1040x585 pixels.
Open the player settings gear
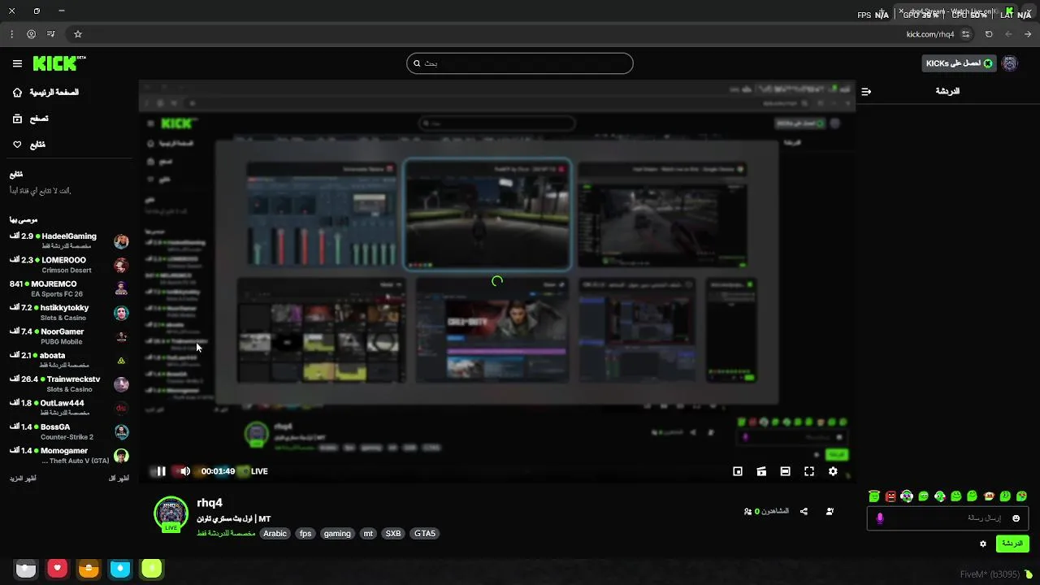pos(833,471)
